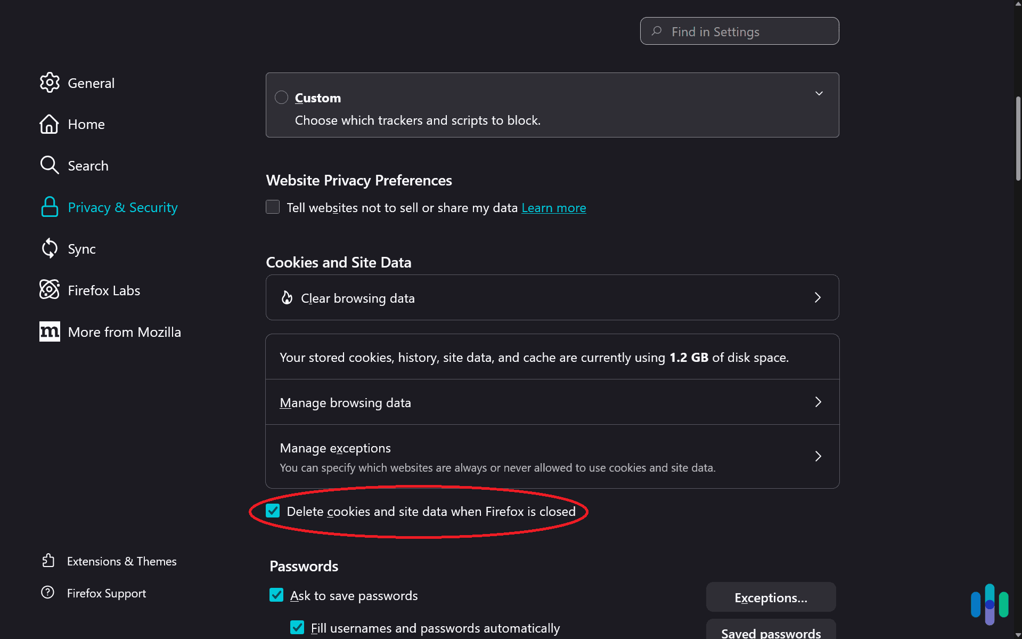
Task: Select Privacy & Security category
Action: click(123, 207)
